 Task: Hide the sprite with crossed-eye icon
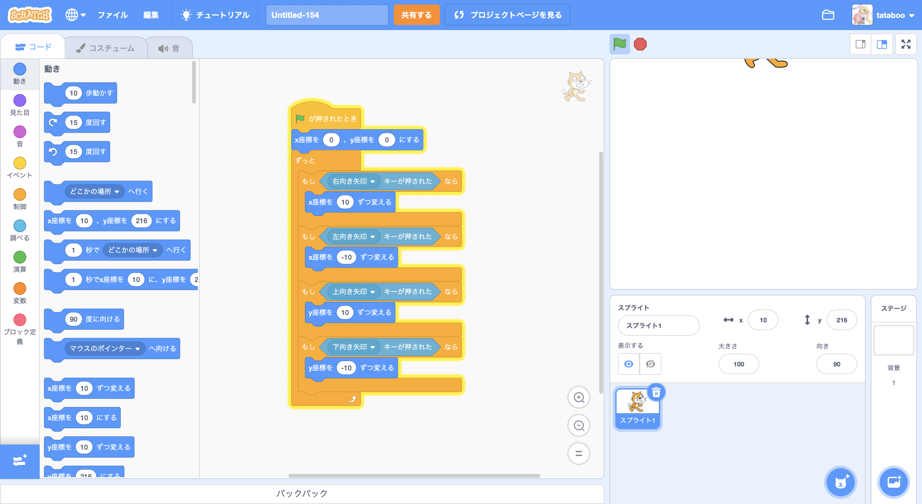click(650, 364)
